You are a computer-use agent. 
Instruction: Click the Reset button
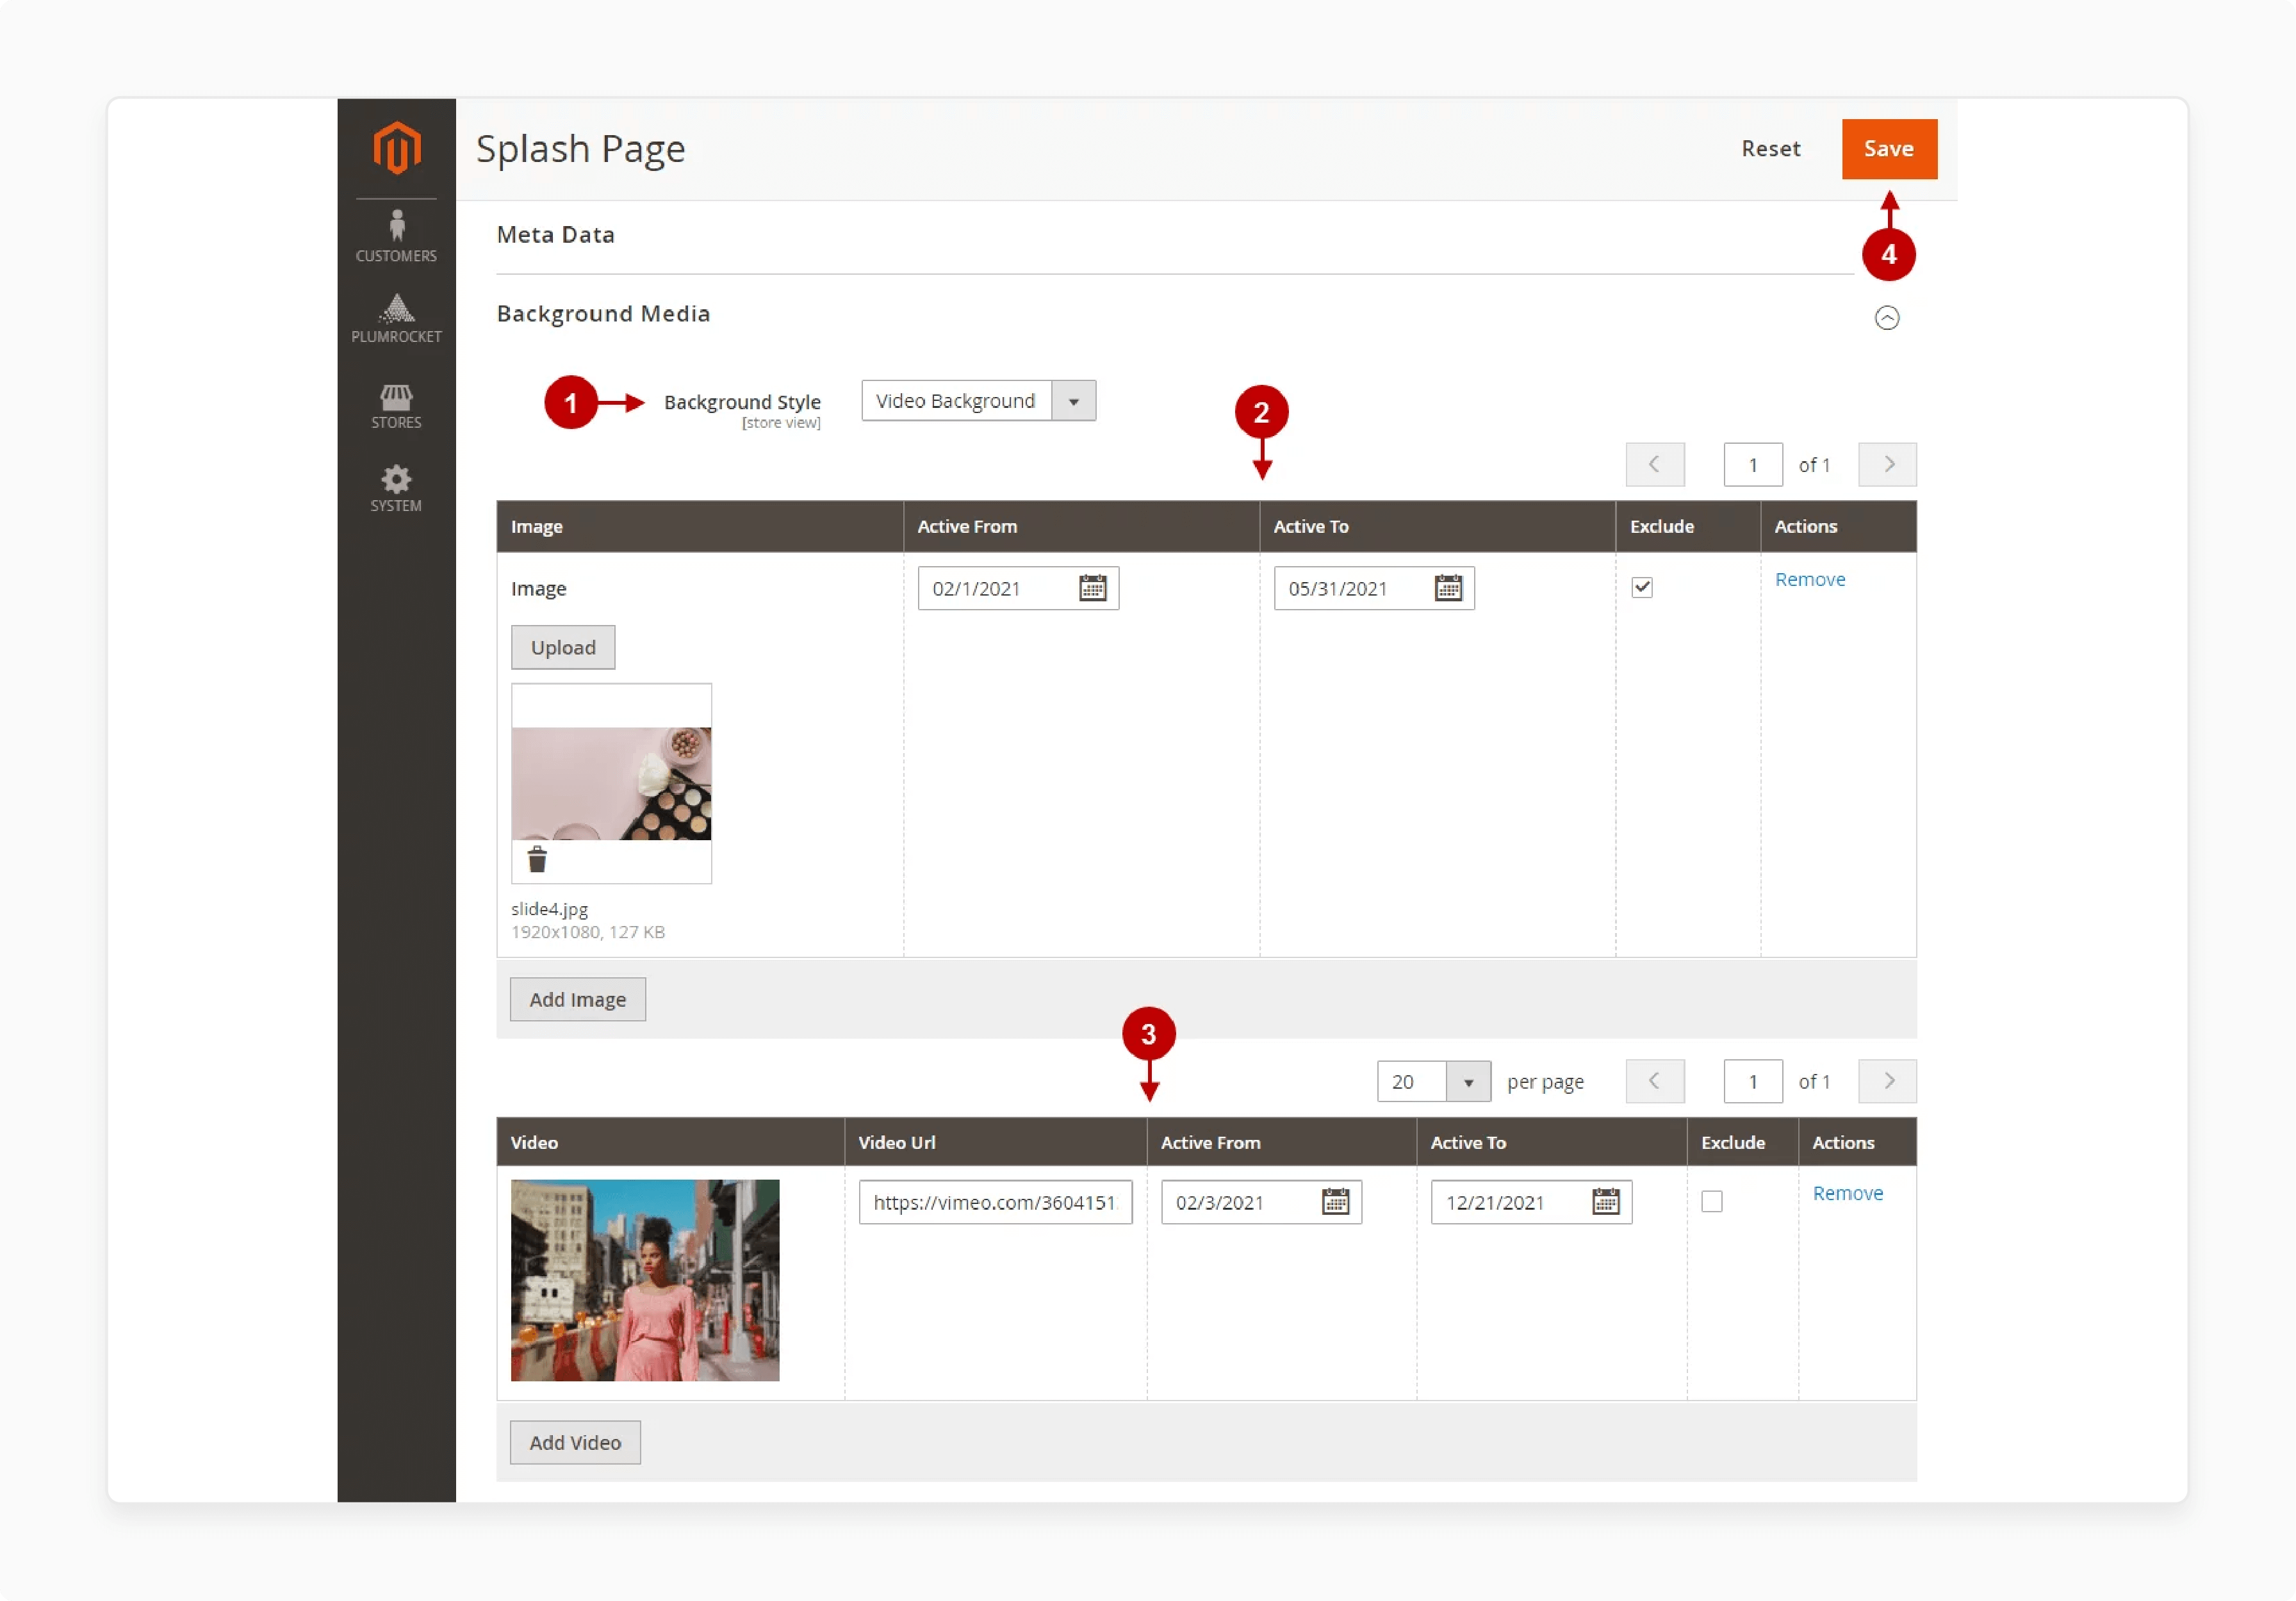pyautogui.click(x=1770, y=149)
